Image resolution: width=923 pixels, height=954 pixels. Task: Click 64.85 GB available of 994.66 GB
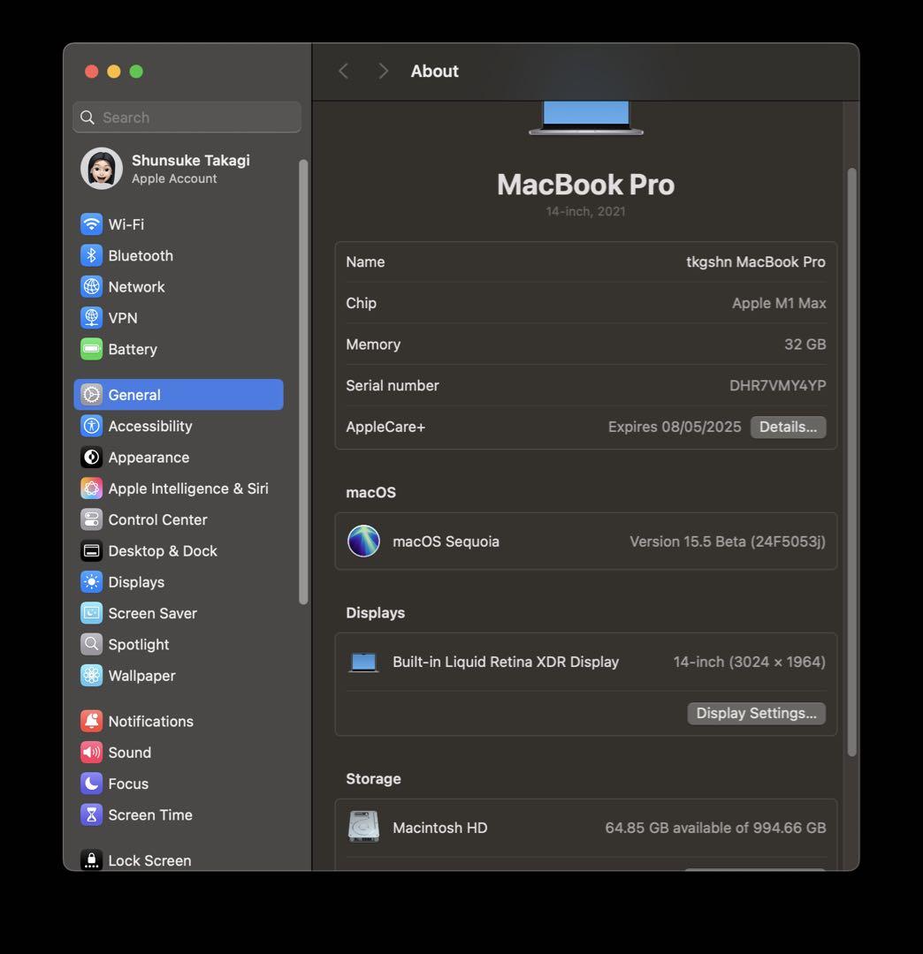point(715,828)
